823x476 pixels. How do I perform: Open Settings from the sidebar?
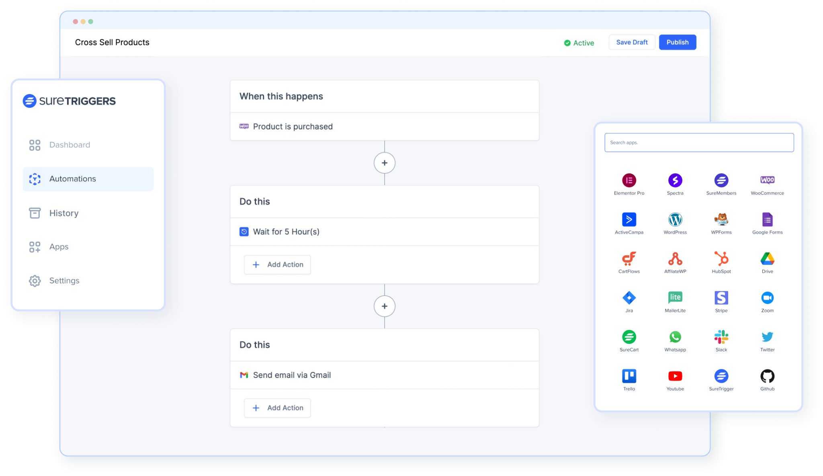(64, 280)
